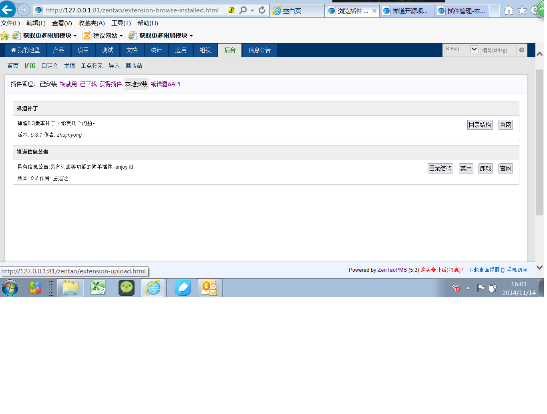Open the 帮助(H) menu
Screen dimensions: 547x414
[148, 23]
